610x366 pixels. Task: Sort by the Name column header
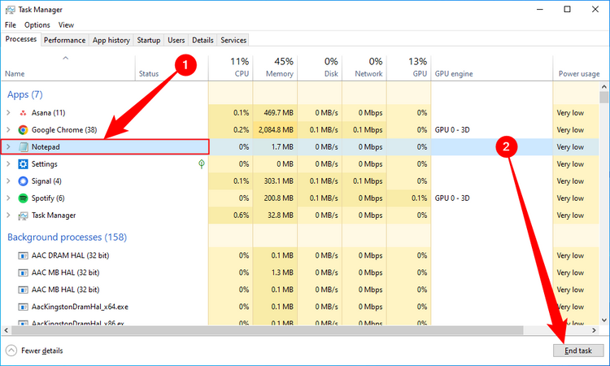pos(68,68)
